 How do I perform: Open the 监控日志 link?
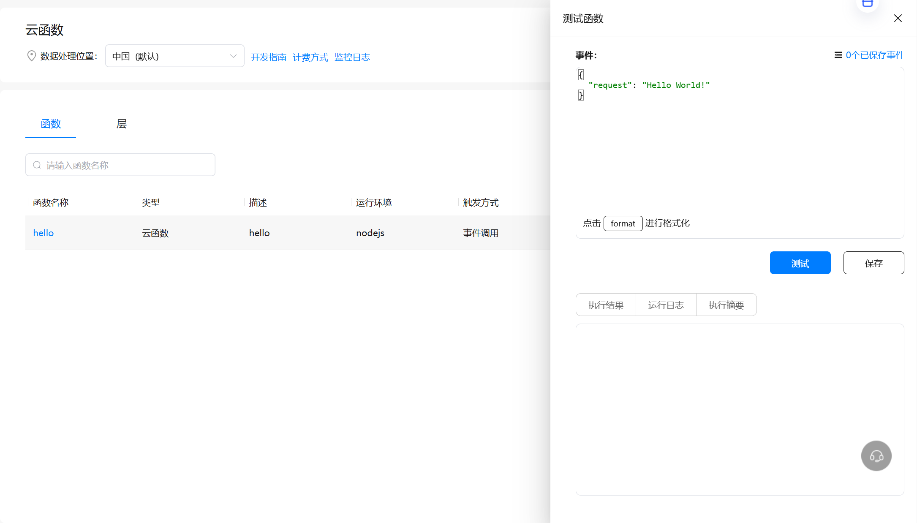tap(352, 57)
